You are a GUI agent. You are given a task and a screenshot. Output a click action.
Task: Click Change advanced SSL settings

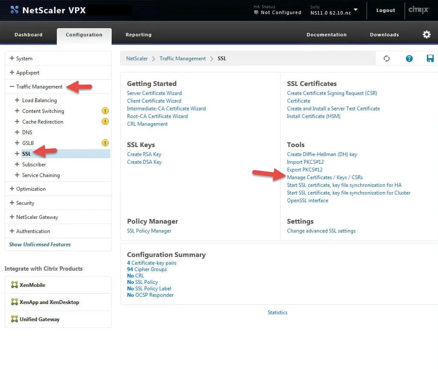coord(321,231)
